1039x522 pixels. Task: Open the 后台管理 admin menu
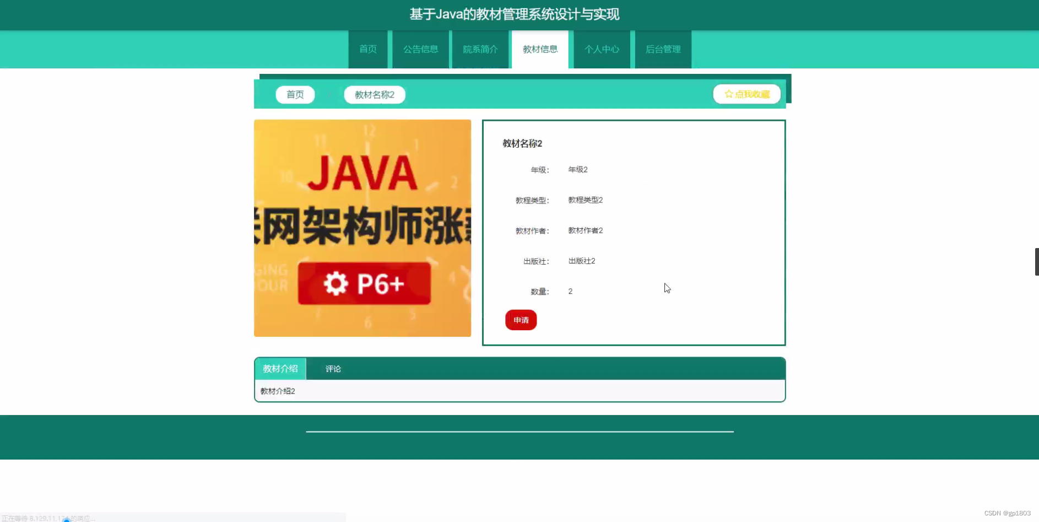coord(663,49)
